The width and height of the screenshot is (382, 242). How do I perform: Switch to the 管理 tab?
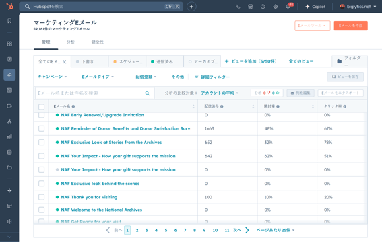pos(46,42)
